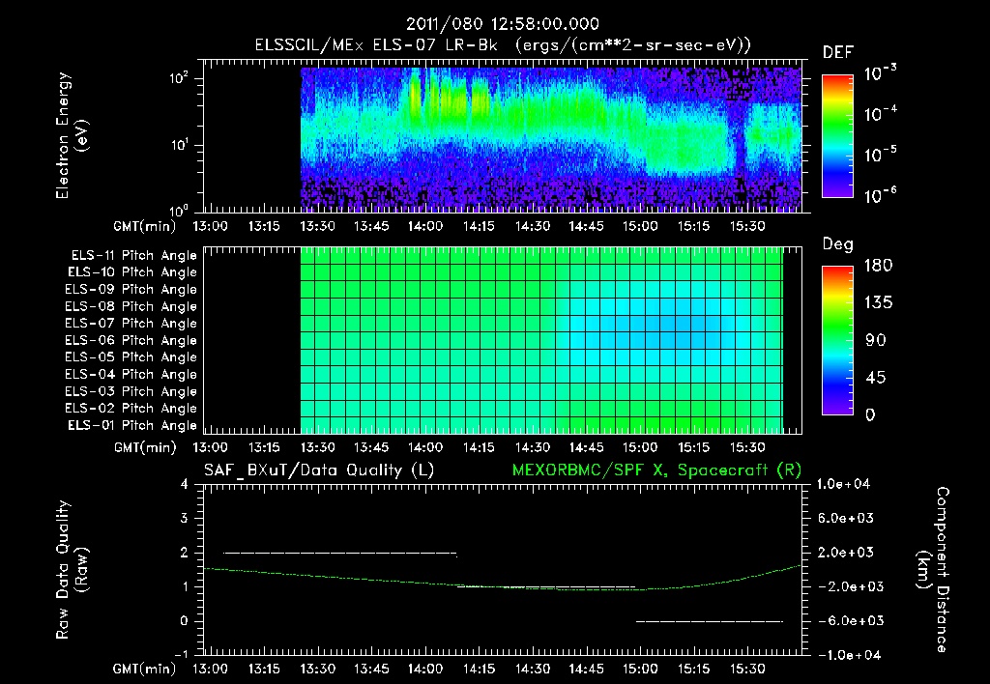990x684 pixels.
Task: Click the '1.0e+04' right axis value
Action: [843, 485]
